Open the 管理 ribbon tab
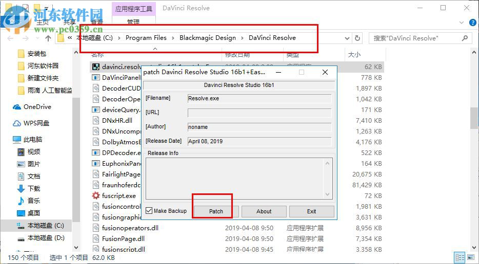 (133, 21)
